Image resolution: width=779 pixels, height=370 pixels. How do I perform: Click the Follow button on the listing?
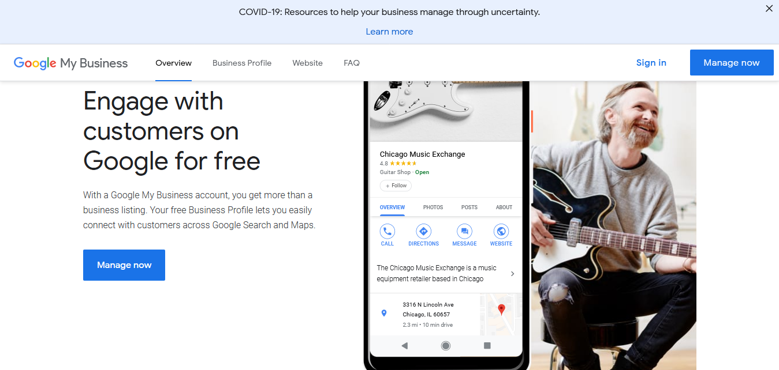[x=396, y=186]
